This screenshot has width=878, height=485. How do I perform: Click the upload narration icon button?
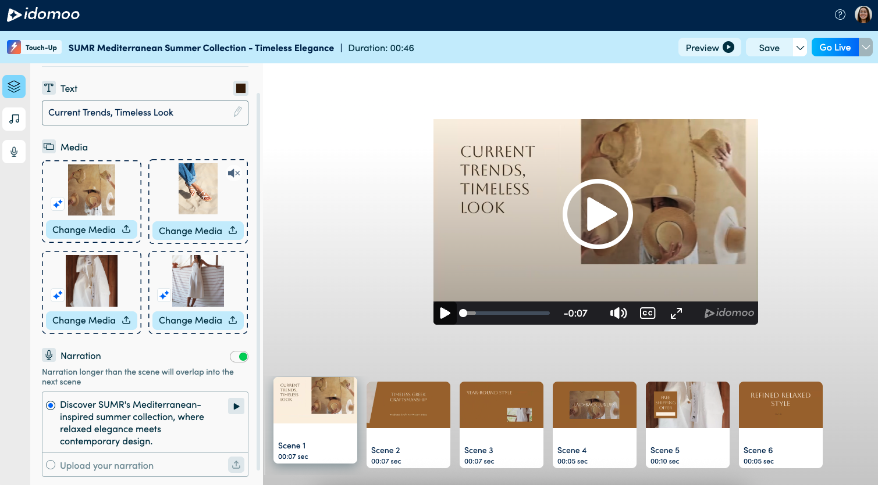(236, 465)
